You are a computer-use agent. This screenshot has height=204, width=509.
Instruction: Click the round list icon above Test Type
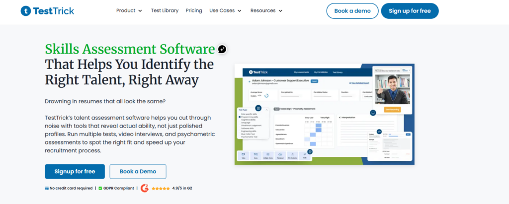click(x=258, y=108)
